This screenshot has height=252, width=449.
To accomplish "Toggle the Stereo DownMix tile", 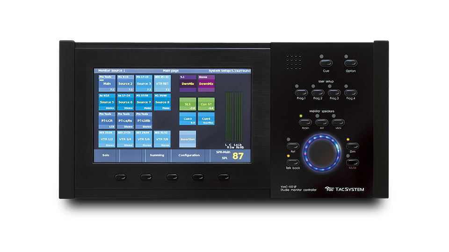I will (x=206, y=84).
